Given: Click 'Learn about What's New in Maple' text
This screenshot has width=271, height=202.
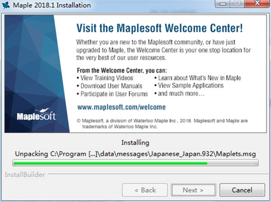Looking at the screenshot, I should [200, 78].
